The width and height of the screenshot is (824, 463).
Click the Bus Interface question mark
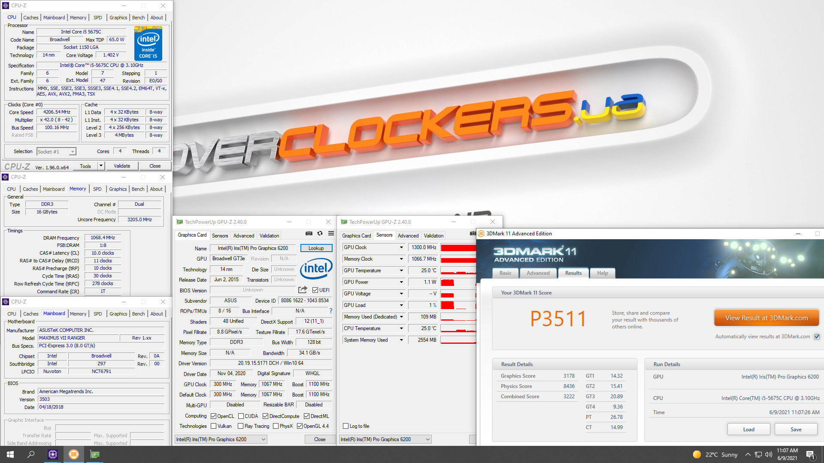coord(330,311)
